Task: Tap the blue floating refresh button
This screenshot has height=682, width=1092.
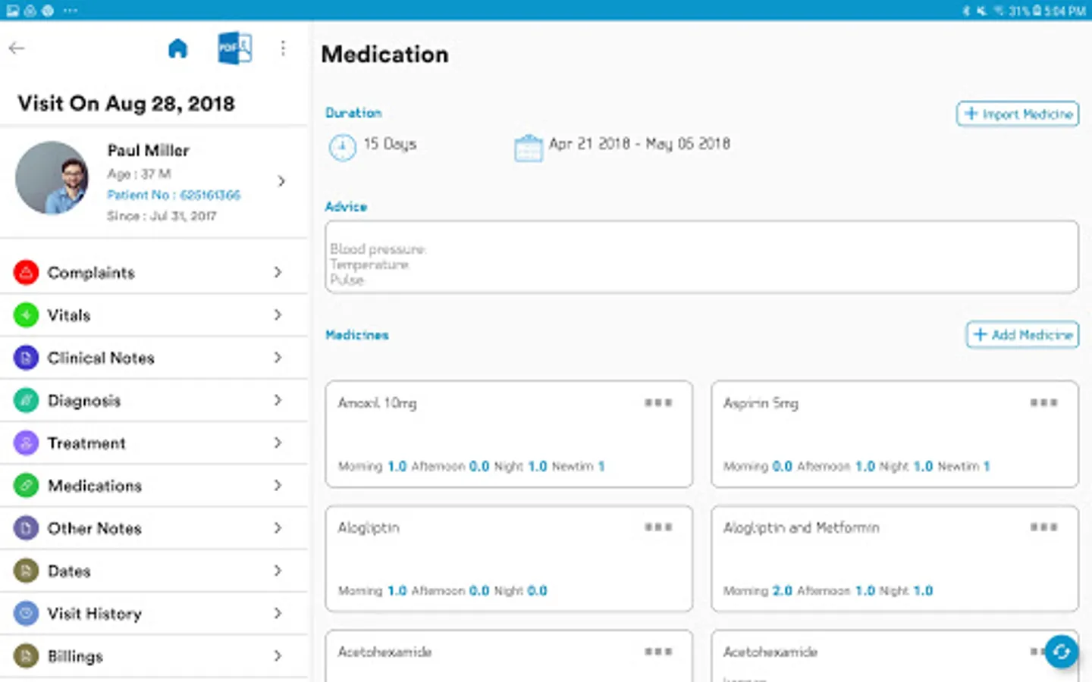Action: click(x=1061, y=651)
